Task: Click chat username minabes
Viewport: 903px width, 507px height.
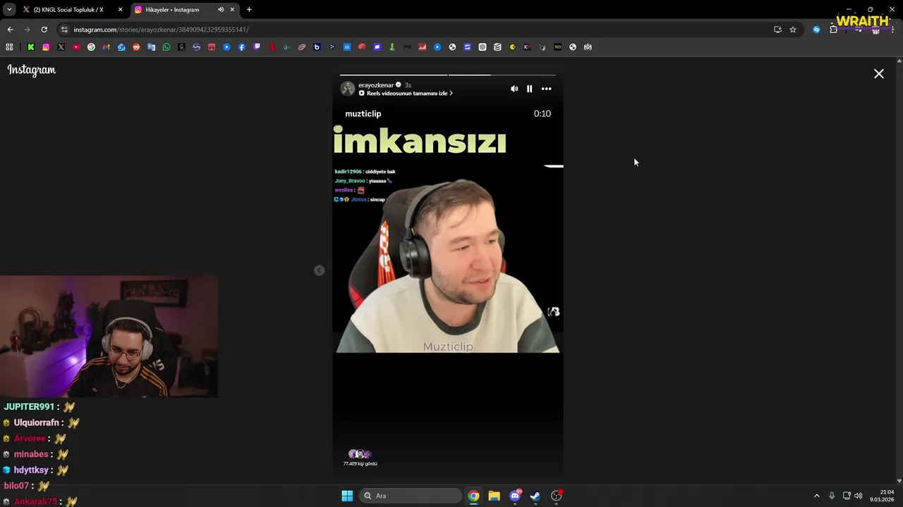Action: (x=31, y=454)
